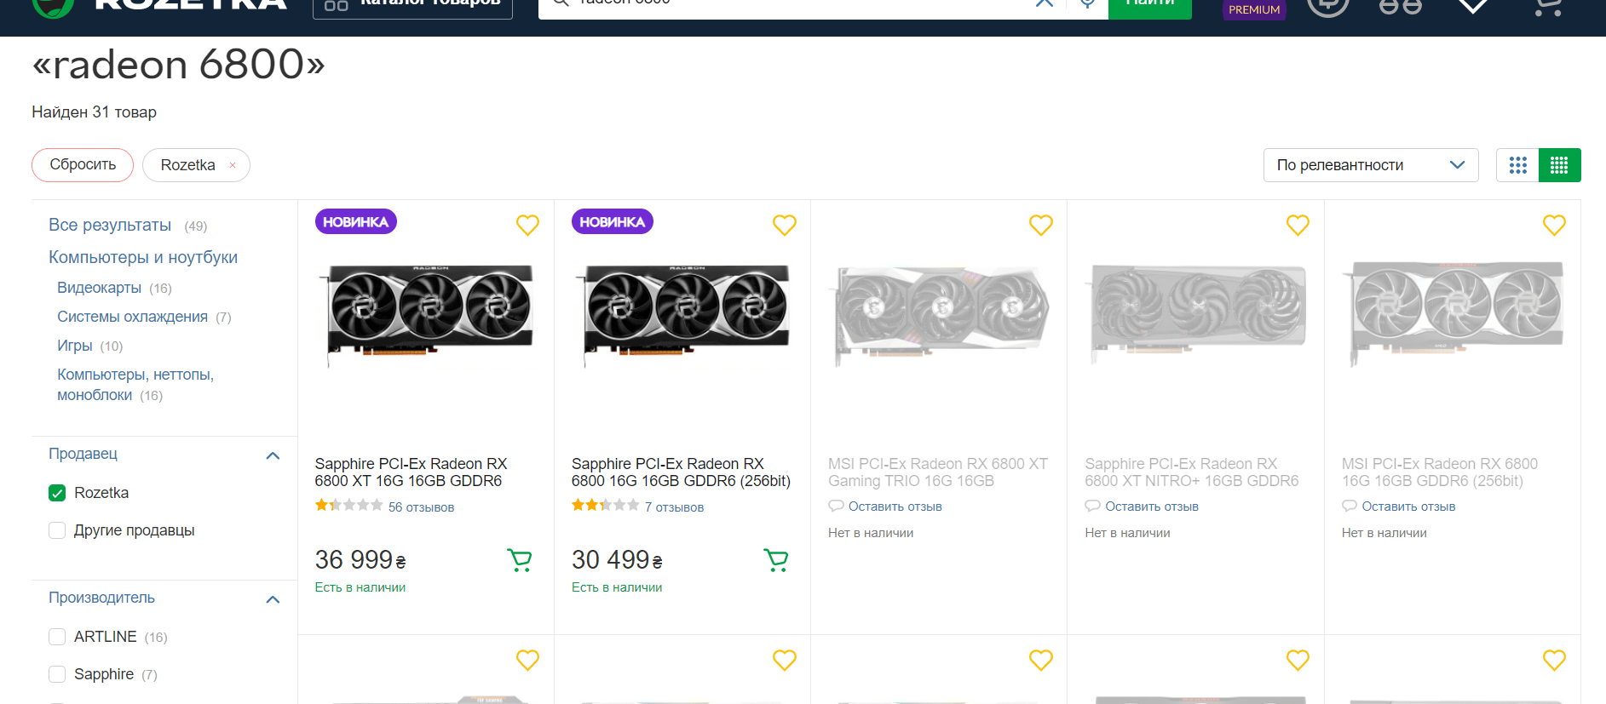This screenshot has width=1606, height=704.
Task: Check the ARTLINE manufacturer filter
Action: pyautogui.click(x=57, y=637)
